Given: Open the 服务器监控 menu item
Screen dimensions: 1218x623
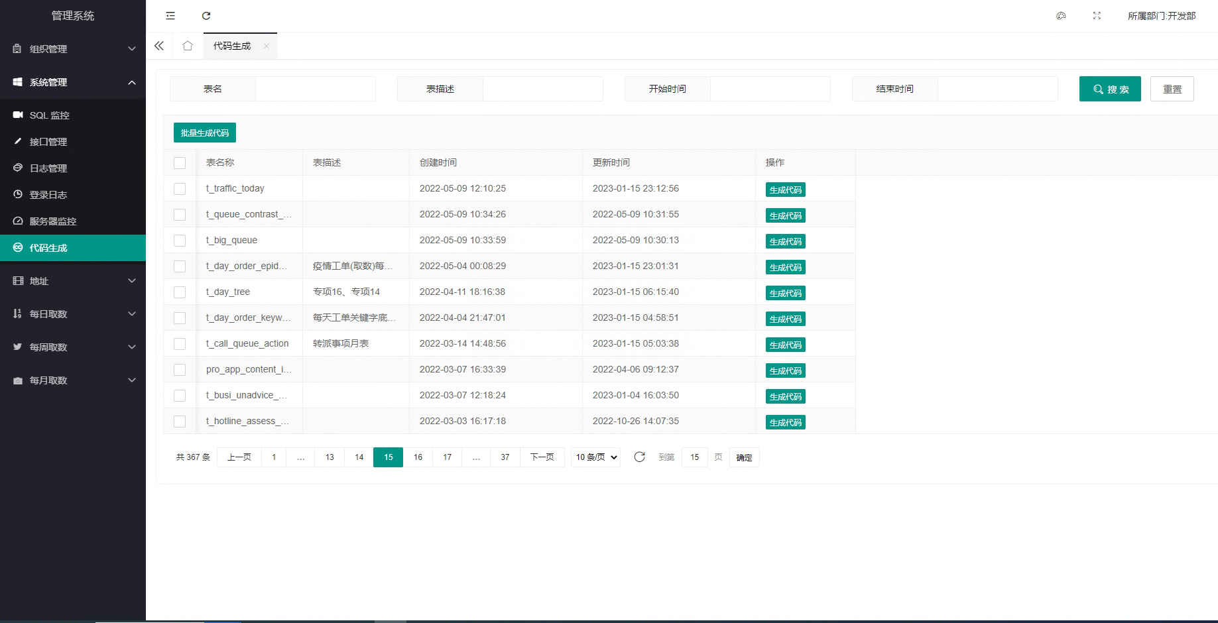Looking at the screenshot, I should coord(73,221).
